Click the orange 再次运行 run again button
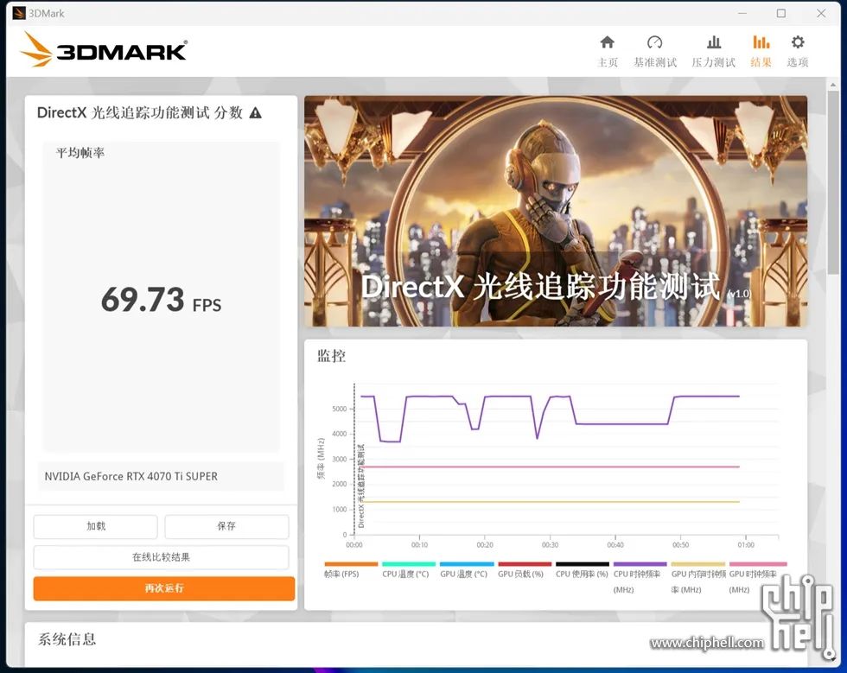This screenshot has width=847, height=673. (x=163, y=588)
